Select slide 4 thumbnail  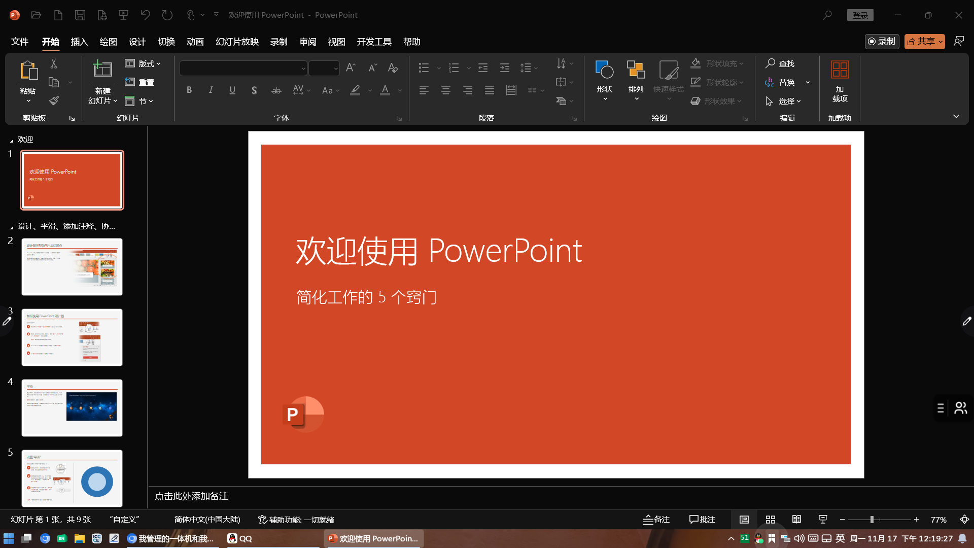[x=72, y=407]
